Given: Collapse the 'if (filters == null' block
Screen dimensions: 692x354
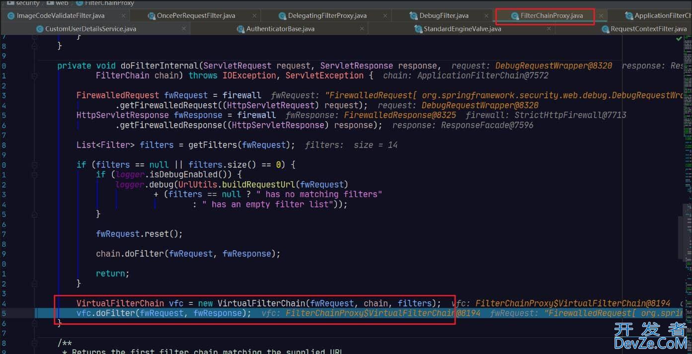Looking at the screenshot, I should (x=34, y=165).
